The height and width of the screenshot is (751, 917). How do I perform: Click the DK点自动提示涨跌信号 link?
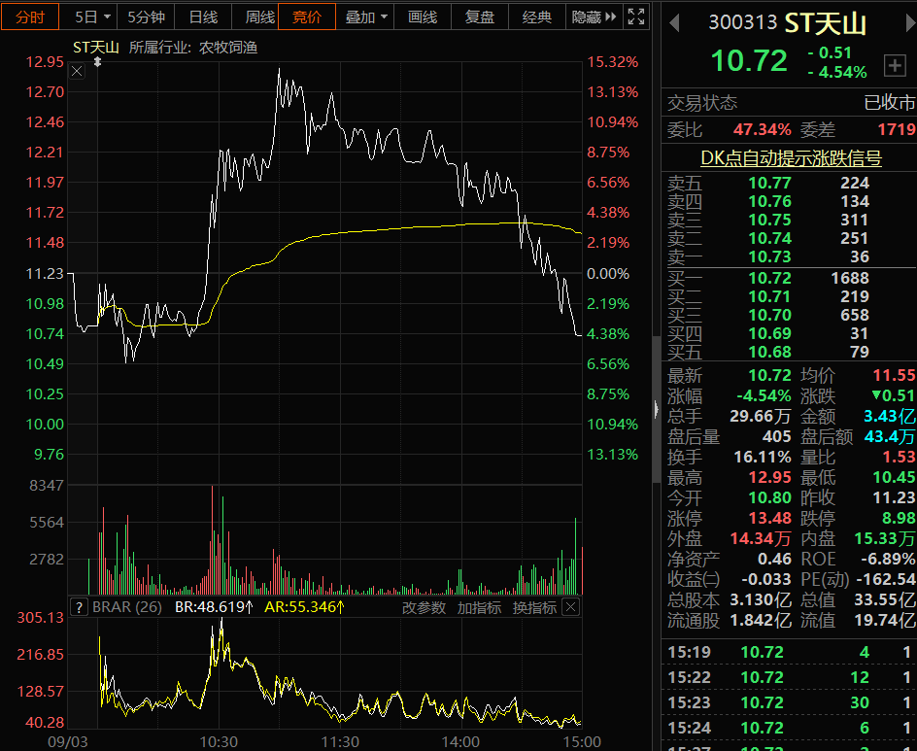click(791, 157)
